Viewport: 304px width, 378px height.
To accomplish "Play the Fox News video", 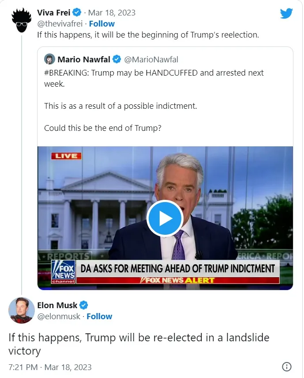I will pos(165,218).
